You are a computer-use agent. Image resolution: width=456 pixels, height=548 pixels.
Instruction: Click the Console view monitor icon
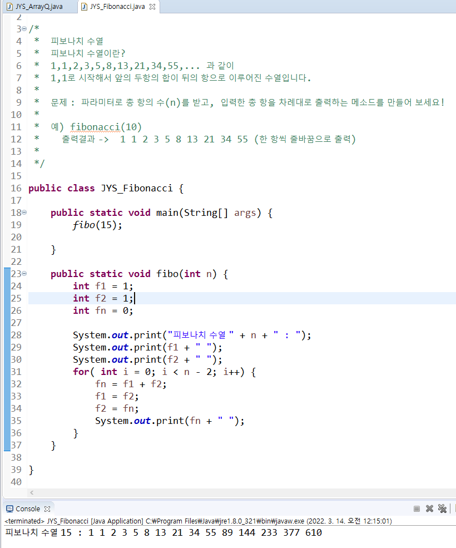coord(10,509)
